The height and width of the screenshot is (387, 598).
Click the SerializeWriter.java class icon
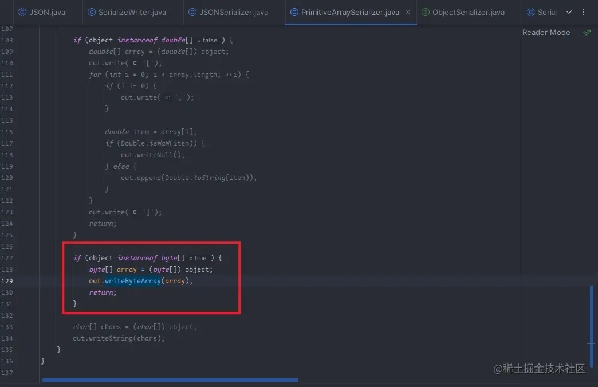coord(92,12)
